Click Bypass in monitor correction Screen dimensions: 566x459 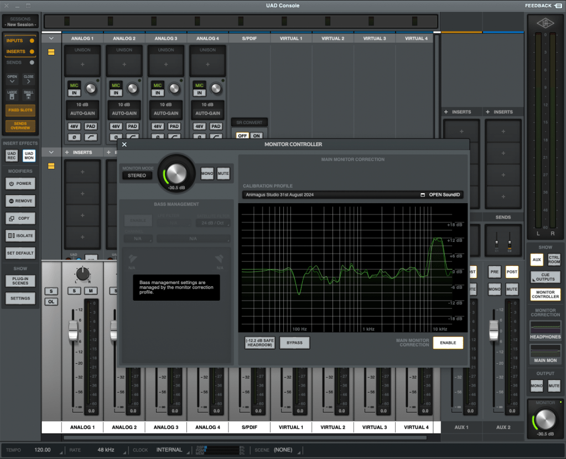point(294,343)
